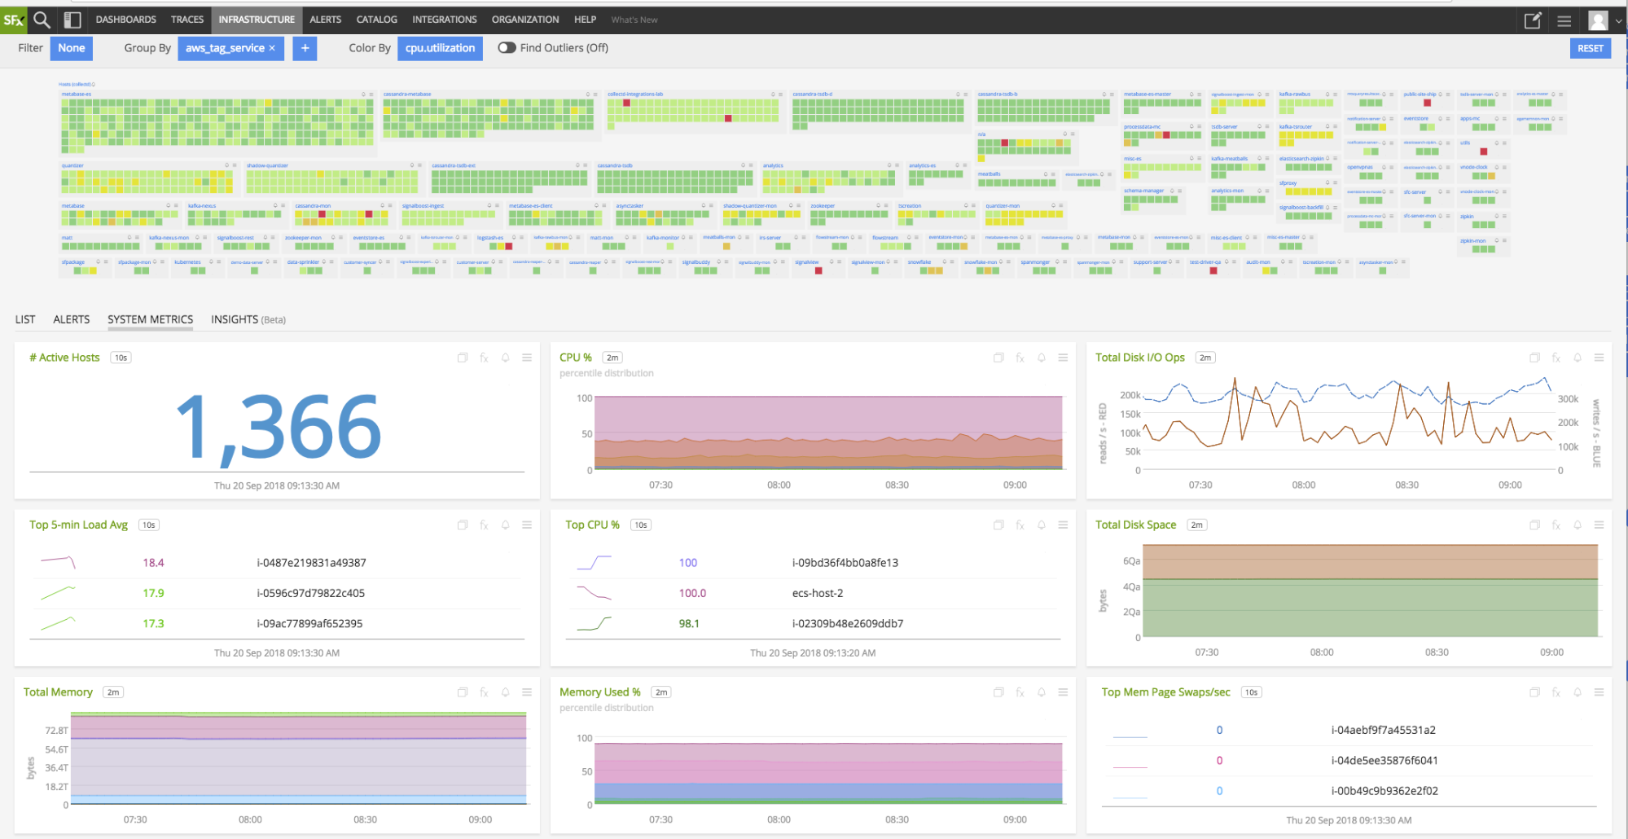Click the compose note icon in header
The width and height of the screenshot is (1628, 839).
point(1533,20)
